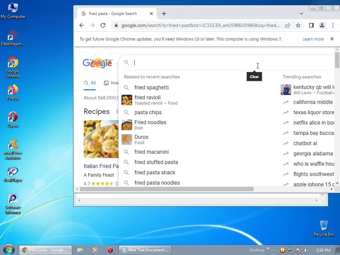This screenshot has height=255, width=340.
Task: Select the pasta chips suggestion
Action: pyautogui.click(x=148, y=112)
